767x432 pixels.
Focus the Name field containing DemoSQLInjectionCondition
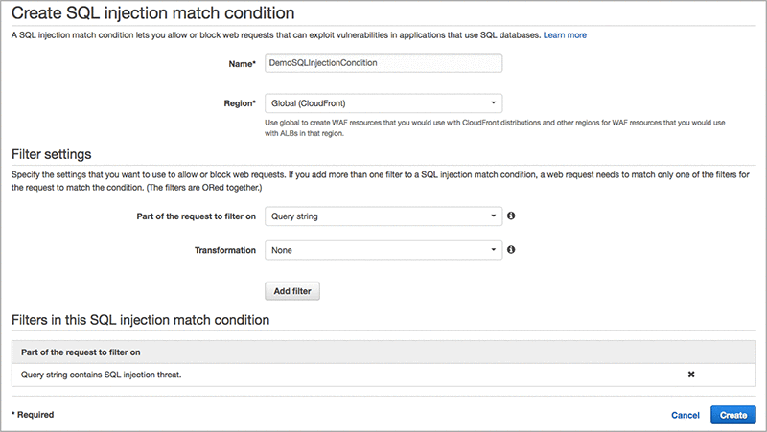point(383,63)
